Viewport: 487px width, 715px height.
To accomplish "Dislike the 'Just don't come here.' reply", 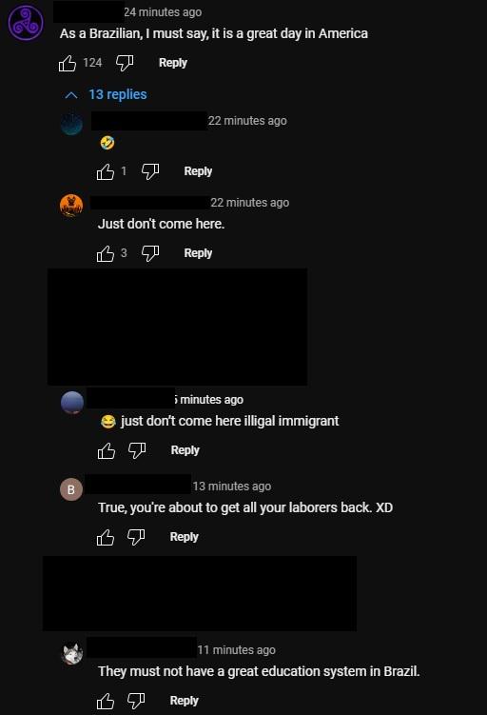I will (x=150, y=253).
